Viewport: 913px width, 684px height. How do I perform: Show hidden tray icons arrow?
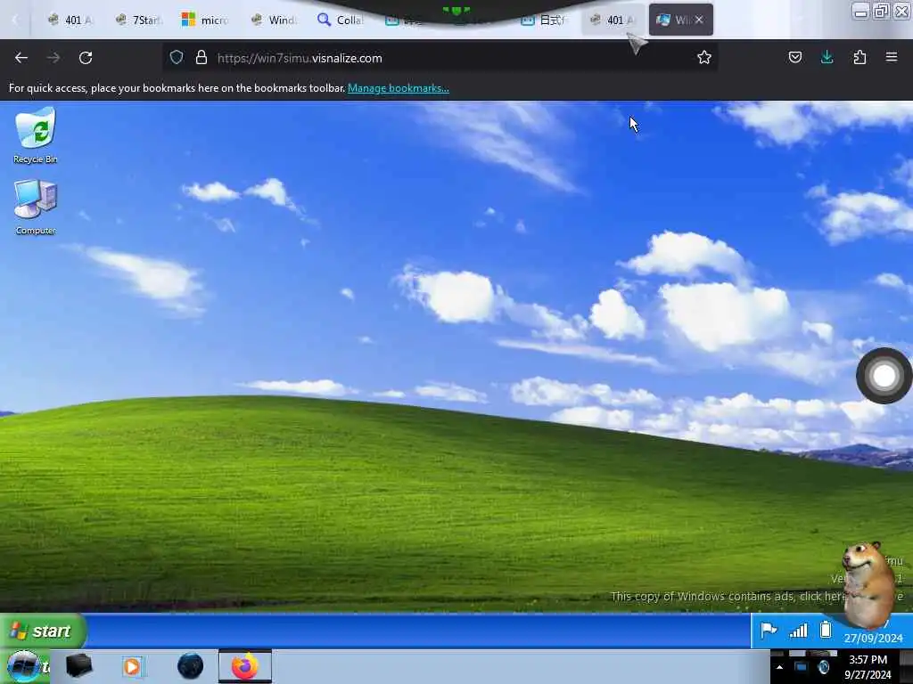[x=779, y=667]
